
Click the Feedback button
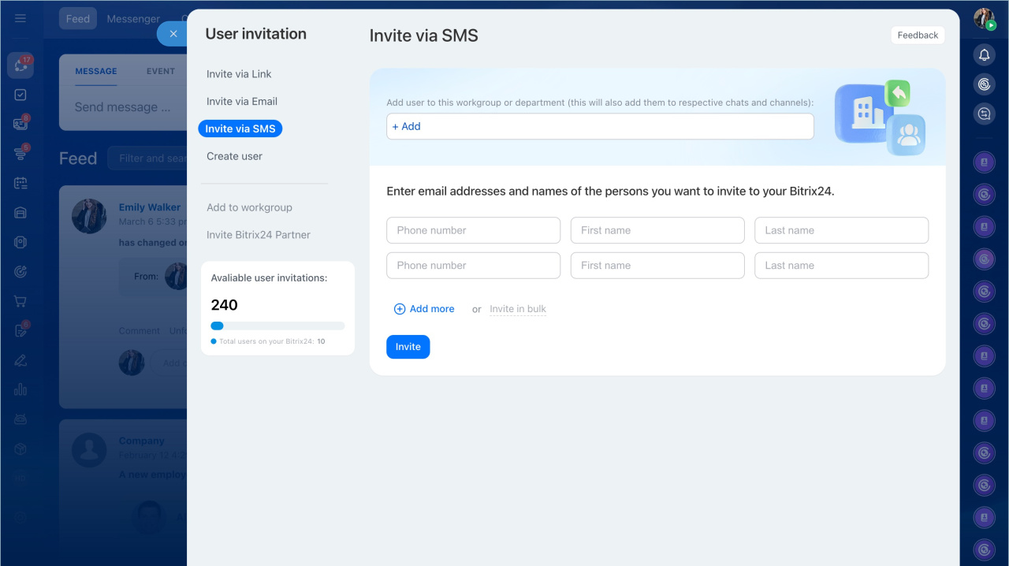click(x=918, y=35)
